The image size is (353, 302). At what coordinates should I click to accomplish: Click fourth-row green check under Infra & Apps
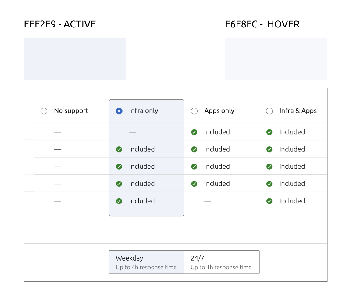coord(269,184)
